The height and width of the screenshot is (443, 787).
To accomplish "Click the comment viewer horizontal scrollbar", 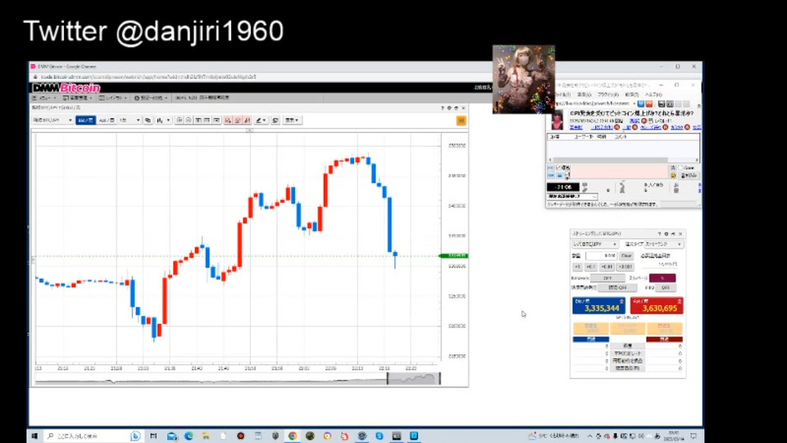I will (x=610, y=160).
